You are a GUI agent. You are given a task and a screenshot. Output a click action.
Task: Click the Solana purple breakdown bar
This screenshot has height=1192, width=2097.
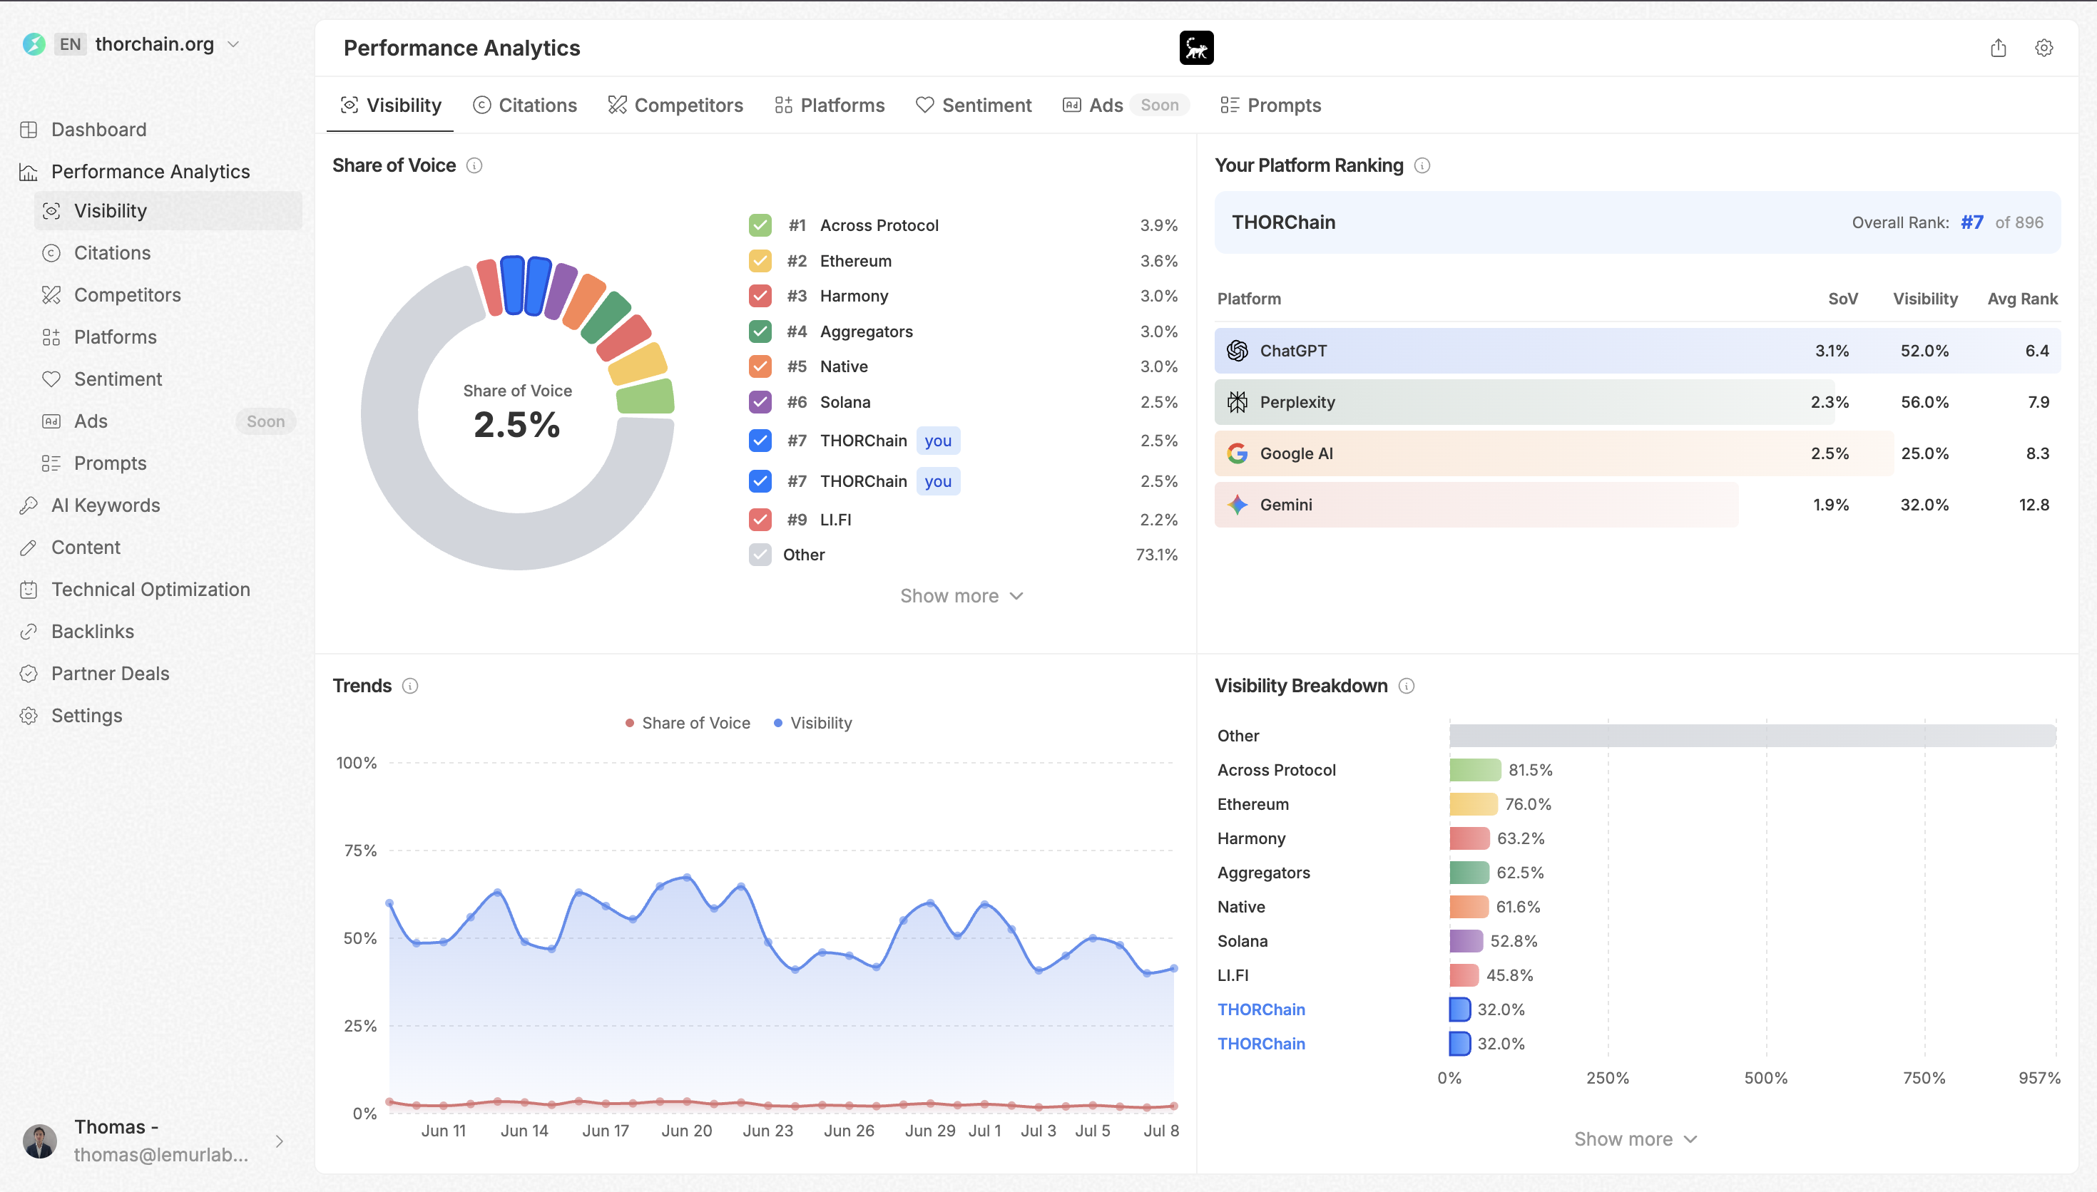point(1466,940)
